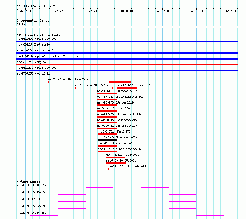Select the nsv6420272 (Sedlazeck2020) variant label
Image resolution: width=246 pixels, height=219 pixels.
(x=38, y=68)
